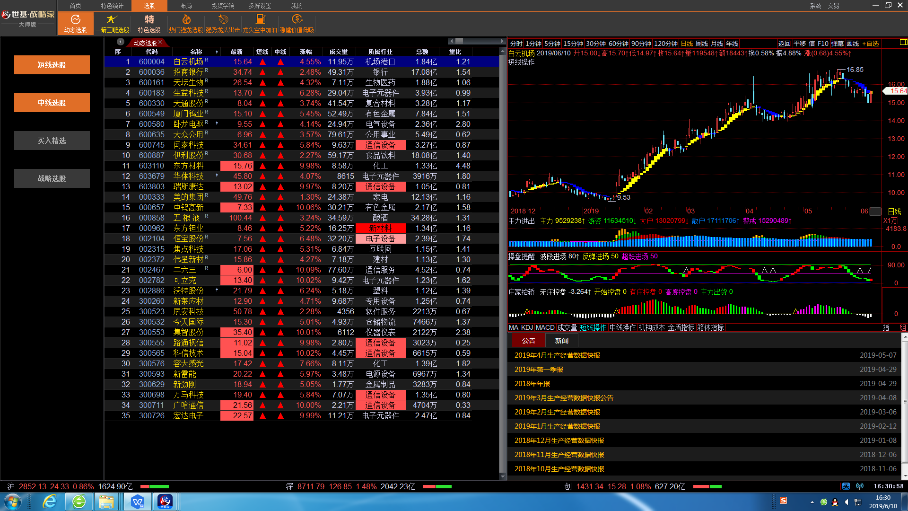The width and height of the screenshot is (908, 511).
Task: Open 一箭三雕选股 tool
Action: click(x=112, y=23)
